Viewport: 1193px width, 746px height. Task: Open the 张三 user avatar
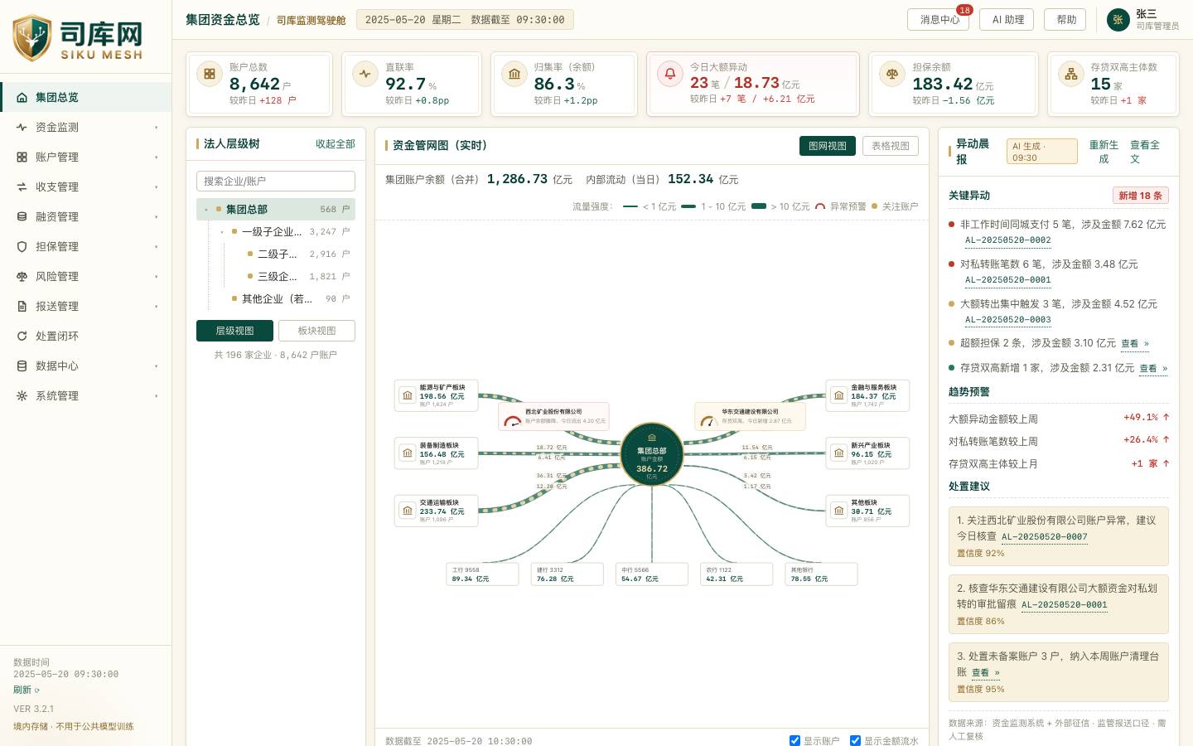coord(1118,20)
